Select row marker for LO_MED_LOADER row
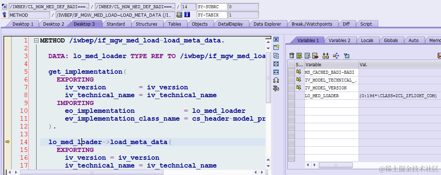The height and width of the screenshot is (175, 441). click(291, 96)
